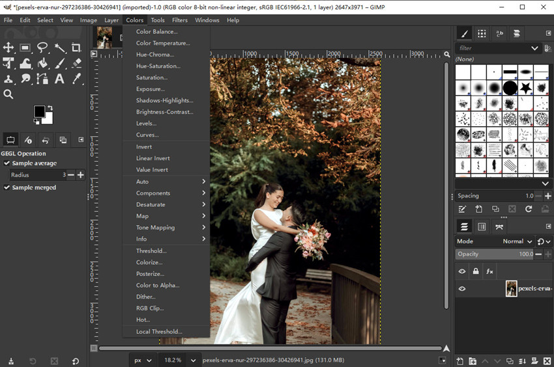Increase the brush Spacing value
The width and height of the screenshot is (554, 367).
[548, 195]
